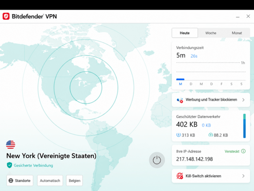Click the 402 KB traffic total
Viewport: 254px width, 191px height.
pos(187,124)
